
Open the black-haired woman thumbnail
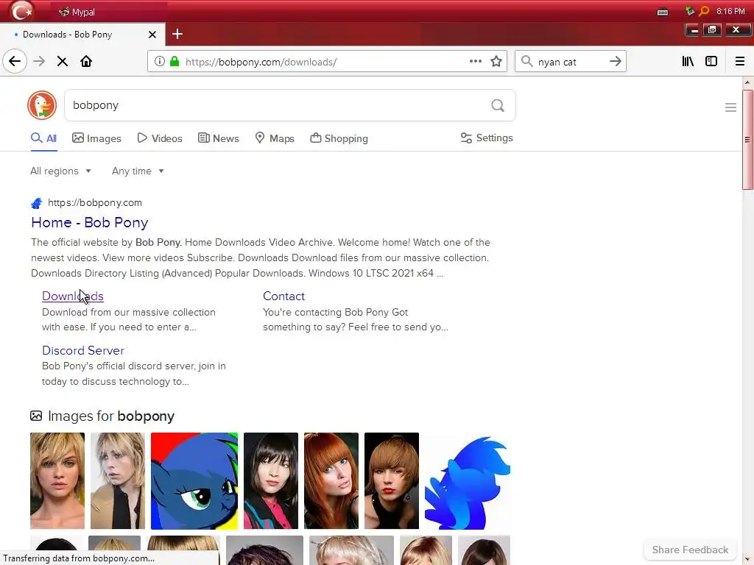(271, 481)
